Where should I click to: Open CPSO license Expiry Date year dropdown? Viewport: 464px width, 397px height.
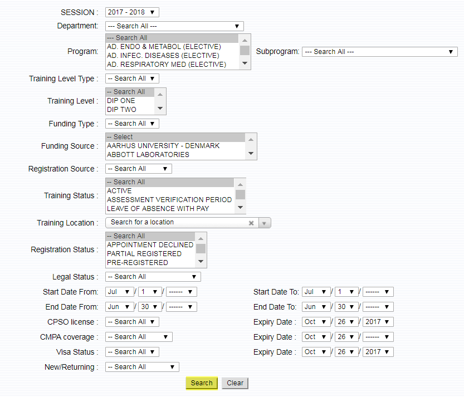coord(378,322)
